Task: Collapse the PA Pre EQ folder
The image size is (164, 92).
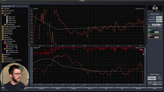Action: tap(5, 43)
